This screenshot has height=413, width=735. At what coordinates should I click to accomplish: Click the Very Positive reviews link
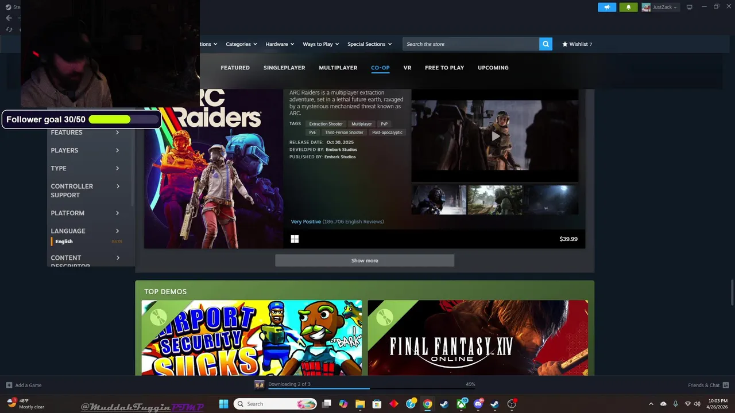305,221
